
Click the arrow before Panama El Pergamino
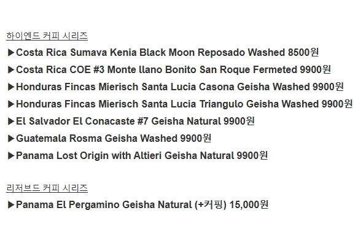(11, 204)
